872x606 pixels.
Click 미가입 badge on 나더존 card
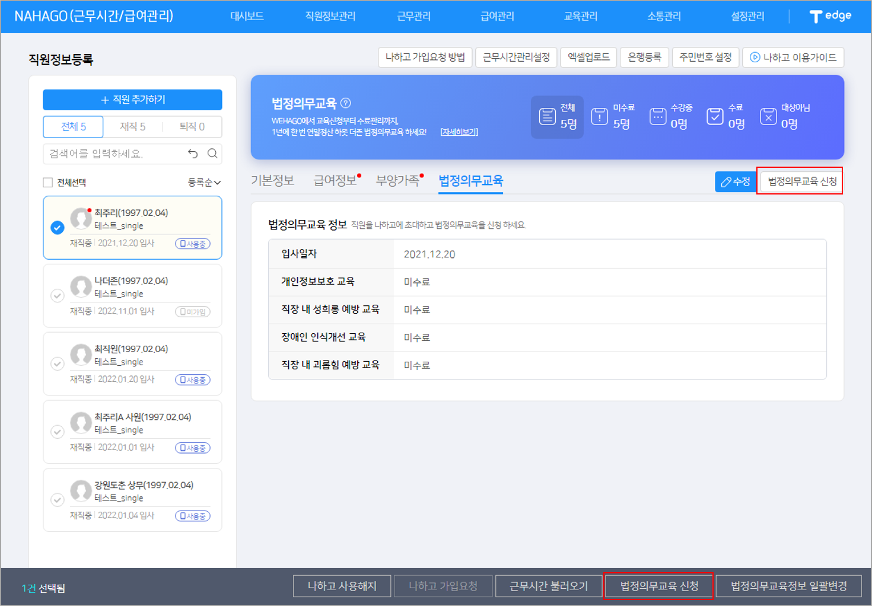coord(193,312)
